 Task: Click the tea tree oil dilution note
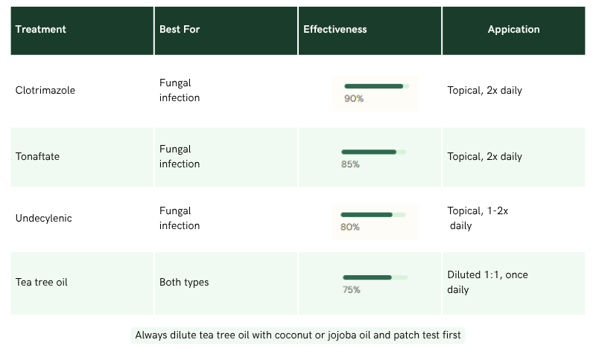click(x=298, y=335)
